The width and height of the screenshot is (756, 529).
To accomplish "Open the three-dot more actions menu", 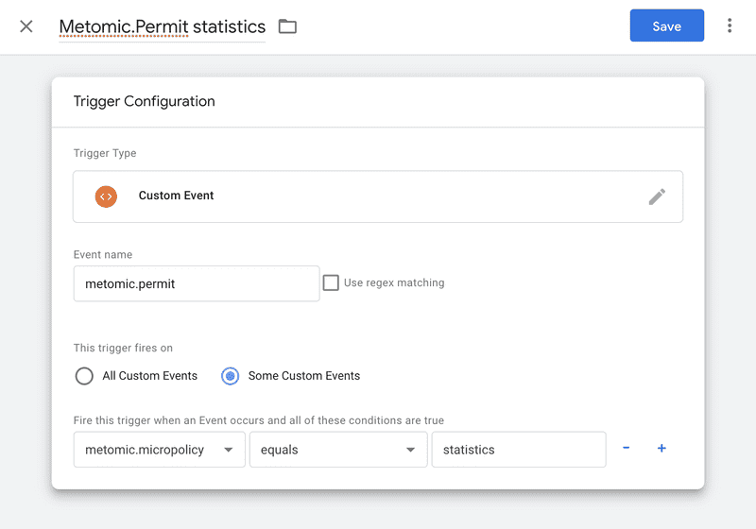I will coord(730,26).
